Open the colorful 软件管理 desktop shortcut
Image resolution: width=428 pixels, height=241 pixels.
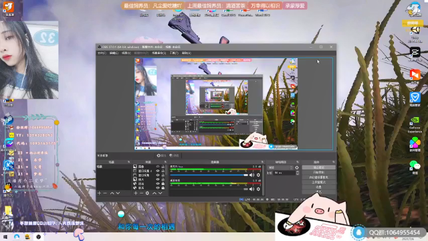click(415, 145)
